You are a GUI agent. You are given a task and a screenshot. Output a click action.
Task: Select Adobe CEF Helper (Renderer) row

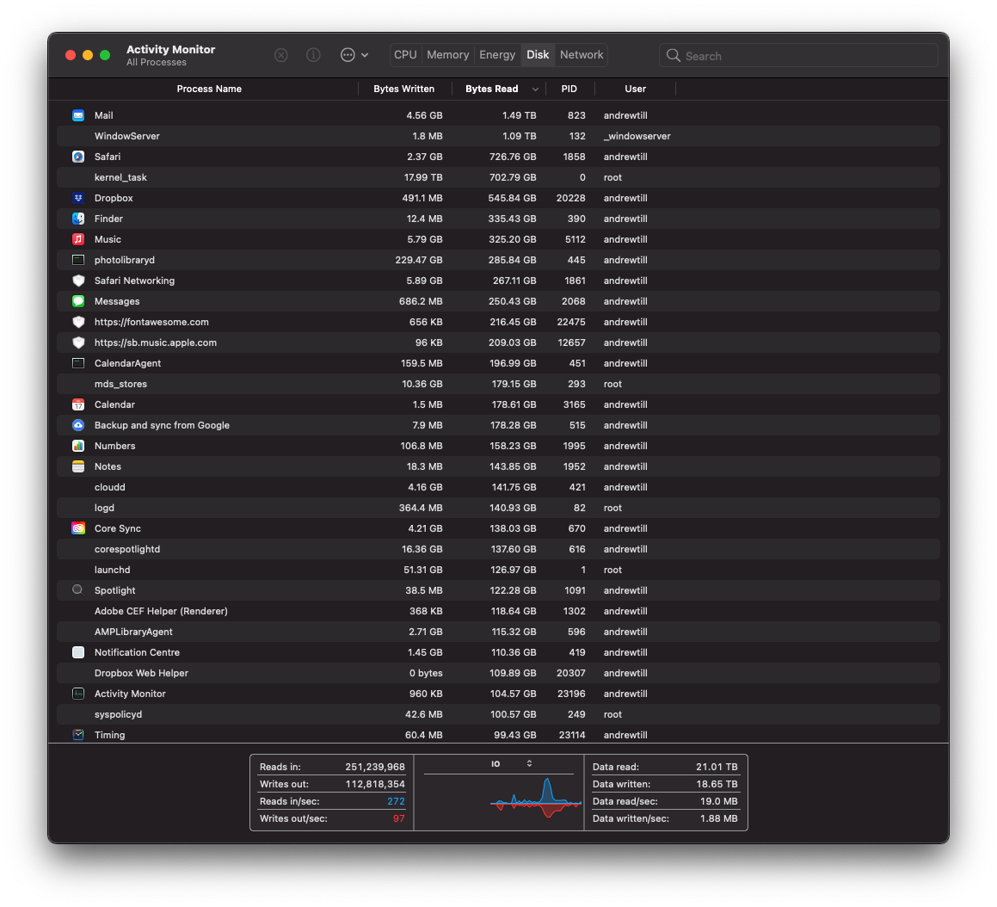(x=499, y=611)
